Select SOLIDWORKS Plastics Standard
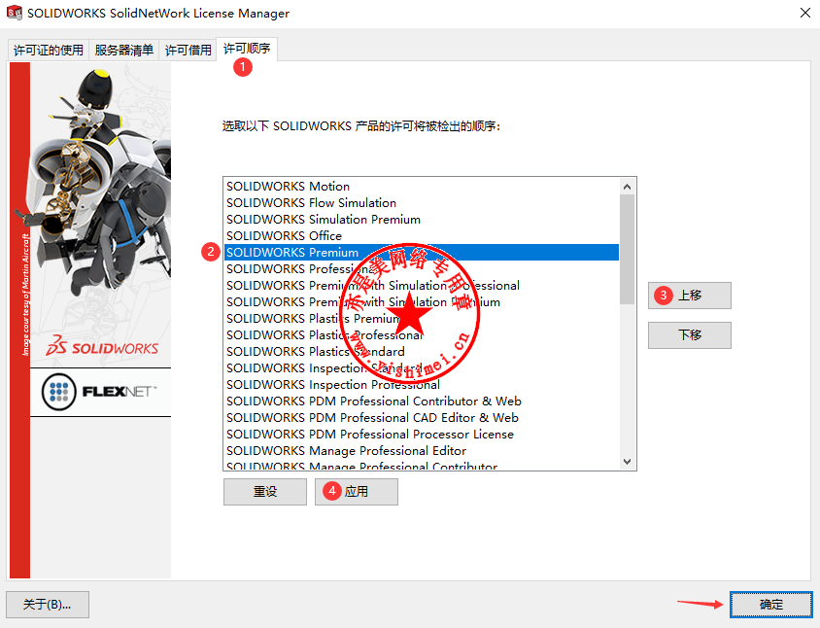Image resolution: width=820 pixels, height=628 pixels. tap(422, 351)
